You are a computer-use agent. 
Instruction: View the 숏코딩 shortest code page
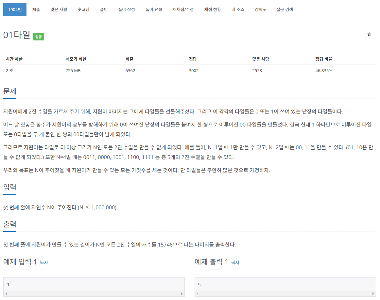(83, 9)
